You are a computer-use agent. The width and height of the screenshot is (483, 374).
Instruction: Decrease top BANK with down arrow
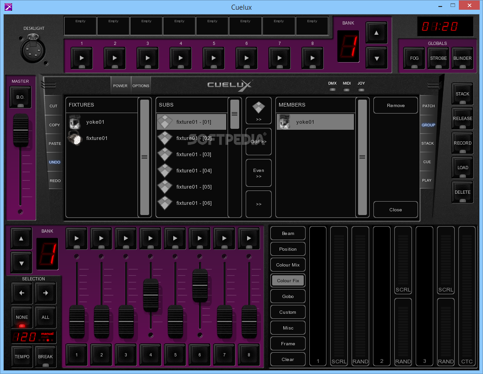click(377, 58)
